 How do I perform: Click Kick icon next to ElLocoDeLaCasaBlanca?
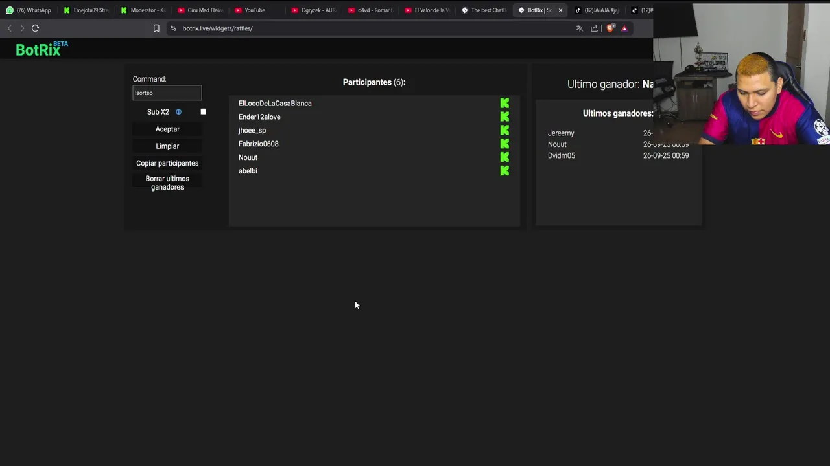click(x=504, y=103)
